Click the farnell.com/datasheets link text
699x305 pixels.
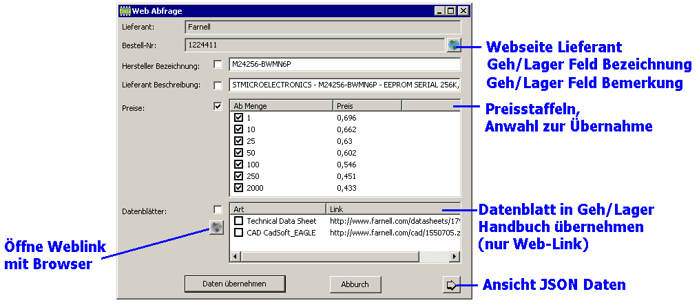[395, 221]
